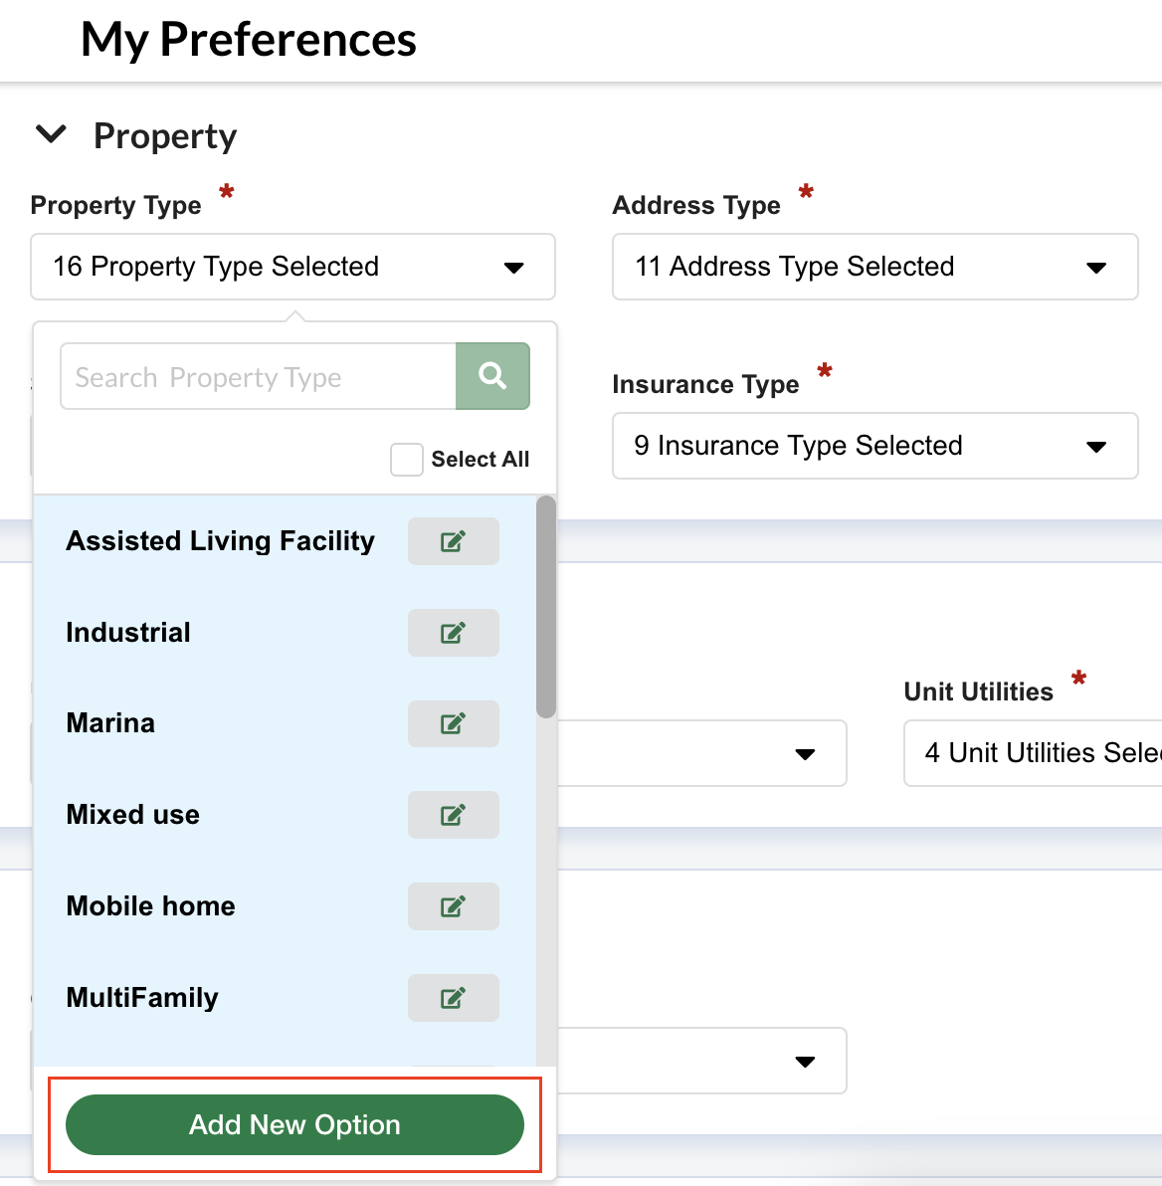Select Mixed use in the list

point(133,815)
